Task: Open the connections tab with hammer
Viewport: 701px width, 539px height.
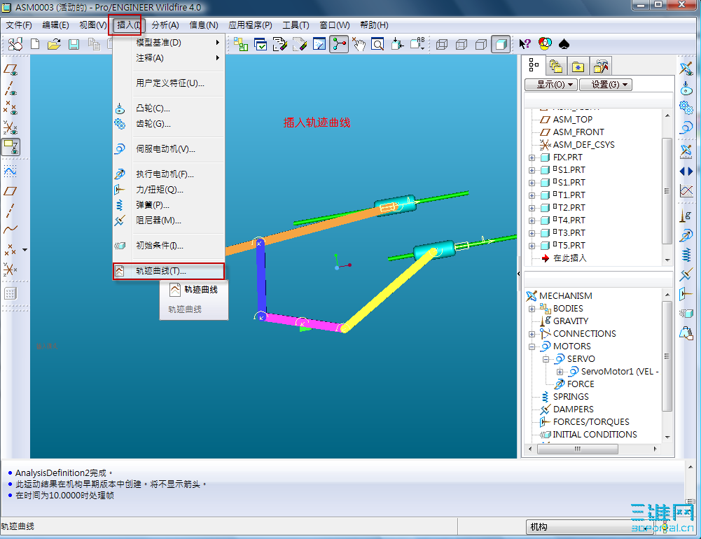Action: [600, 66]
